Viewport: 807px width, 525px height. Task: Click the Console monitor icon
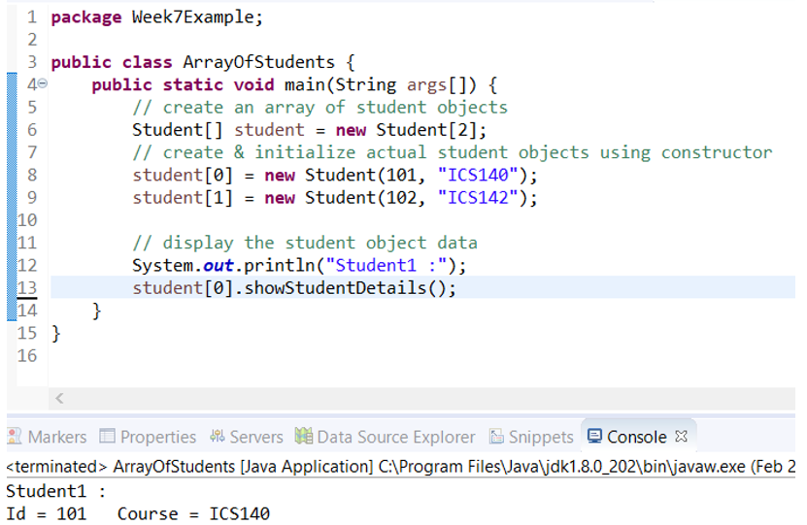[x=594, y=436]
